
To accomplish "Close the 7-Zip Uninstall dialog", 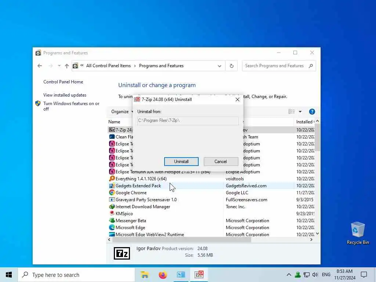I will point(238,100).
